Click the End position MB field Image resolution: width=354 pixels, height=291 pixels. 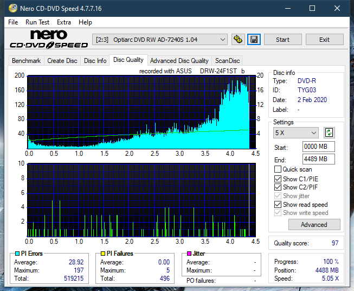[x=318, y=159]
